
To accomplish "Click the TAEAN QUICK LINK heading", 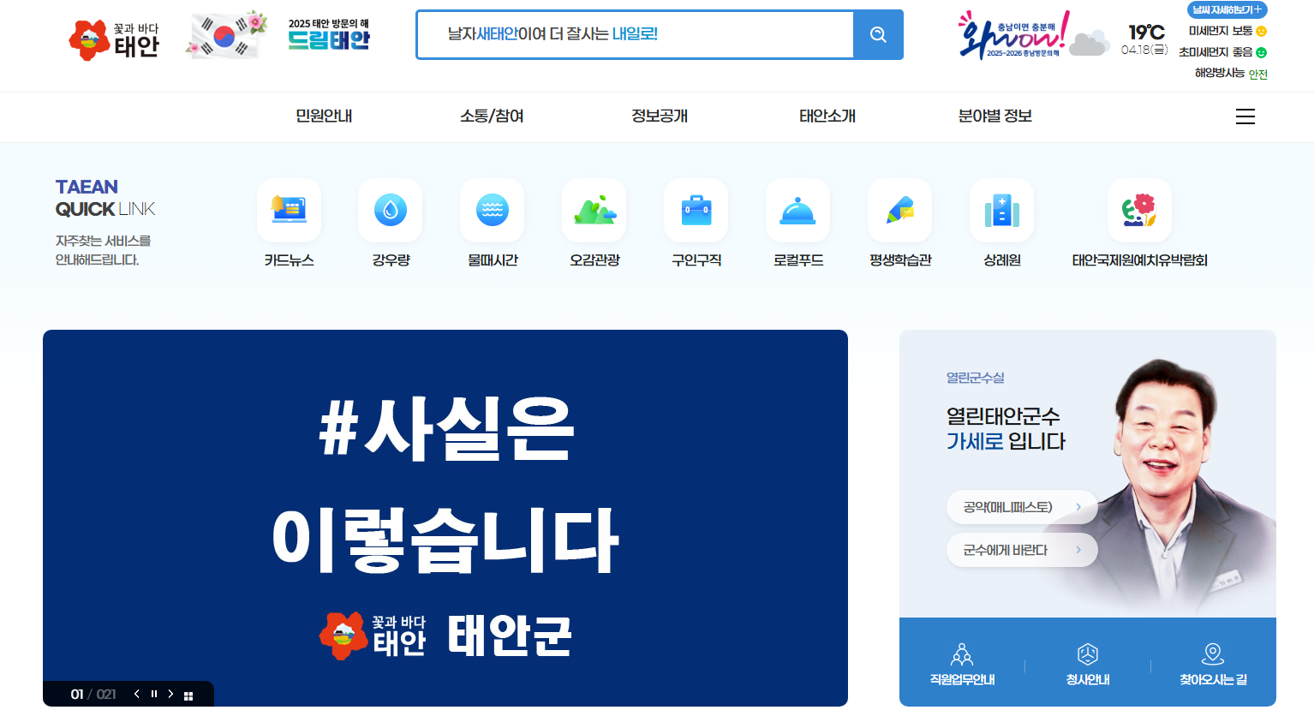I will click(105, 198).
